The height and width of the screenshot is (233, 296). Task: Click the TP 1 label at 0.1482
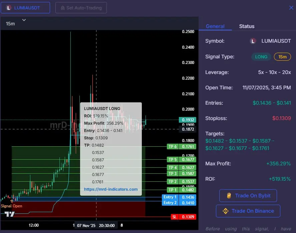pyautogui.click(x=182, y=190)
